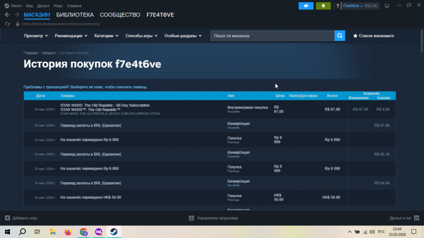Open Windows taskbar search
The height and width of the screenshot is (238, 424).
click(x=23, y=232)
